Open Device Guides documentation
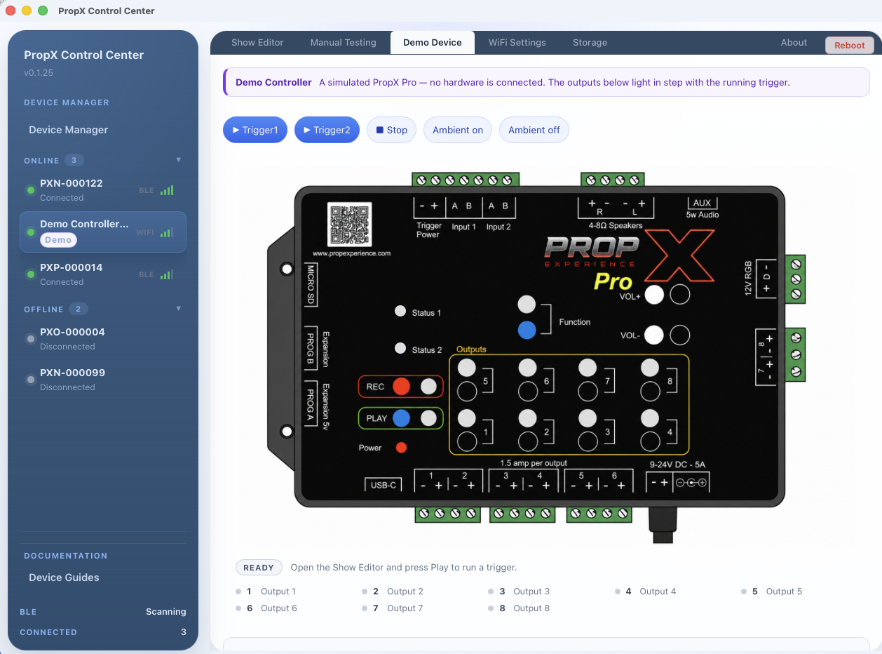Screen dimensions: 882x654 [x=64, y=578]
